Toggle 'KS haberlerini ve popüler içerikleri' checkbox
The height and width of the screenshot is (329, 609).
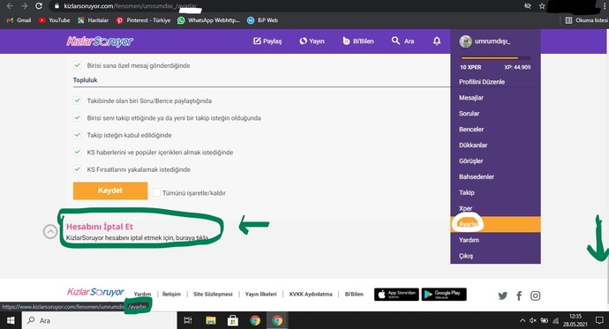[78, 152]
